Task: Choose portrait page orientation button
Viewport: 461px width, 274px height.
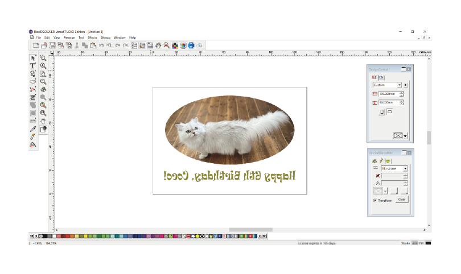Action: 382,112
